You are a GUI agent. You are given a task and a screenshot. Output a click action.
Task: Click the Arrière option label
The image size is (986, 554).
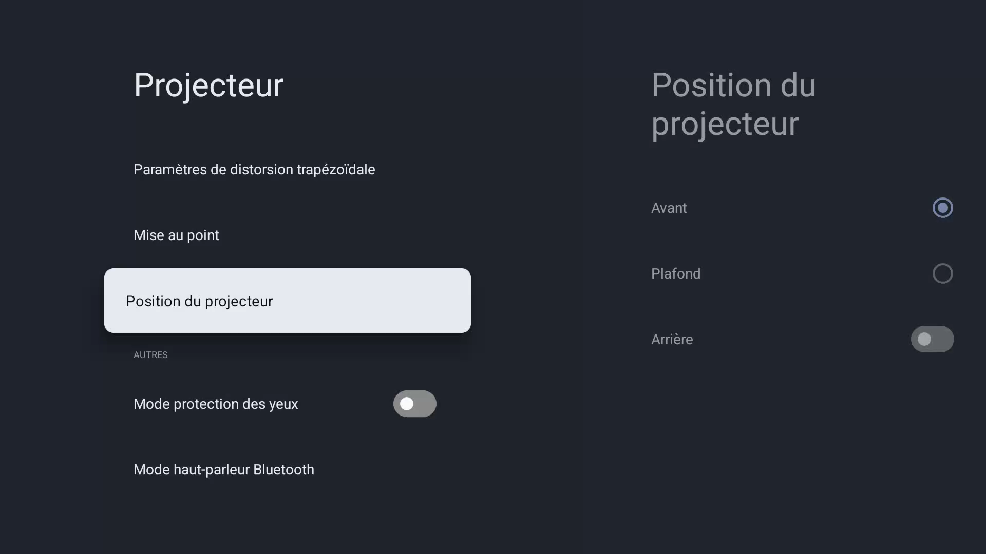(x=672, y=340)
